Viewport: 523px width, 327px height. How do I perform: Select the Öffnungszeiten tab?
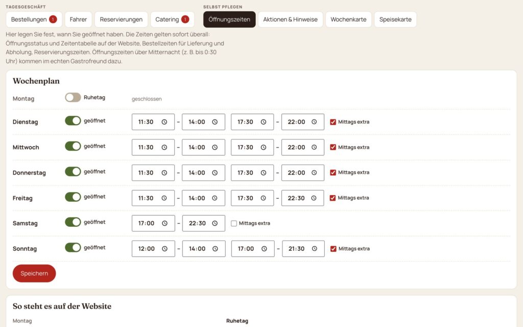point(229,19)
